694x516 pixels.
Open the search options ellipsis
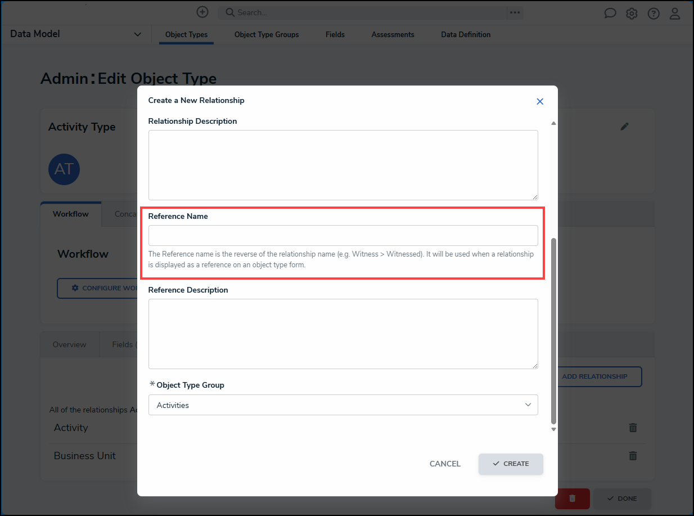pos(515,12)
